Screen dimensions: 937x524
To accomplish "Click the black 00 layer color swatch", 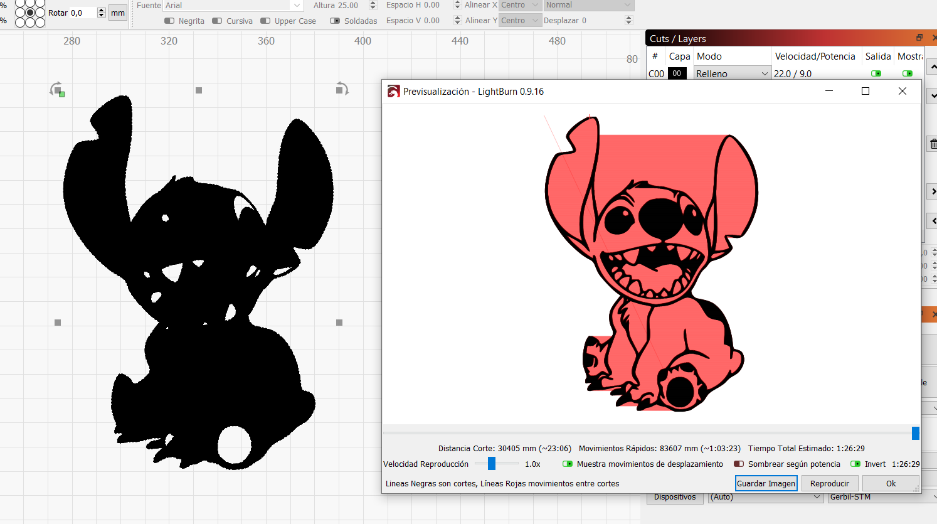I will tap(677, 73).
